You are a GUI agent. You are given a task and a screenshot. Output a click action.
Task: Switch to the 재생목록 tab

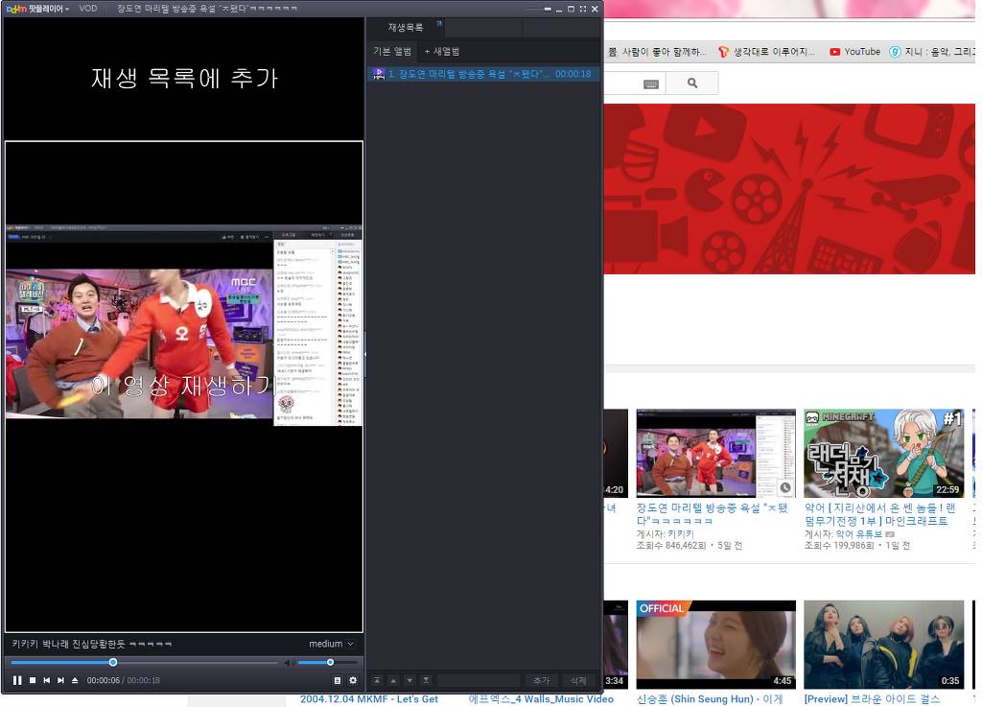point(405,28)
